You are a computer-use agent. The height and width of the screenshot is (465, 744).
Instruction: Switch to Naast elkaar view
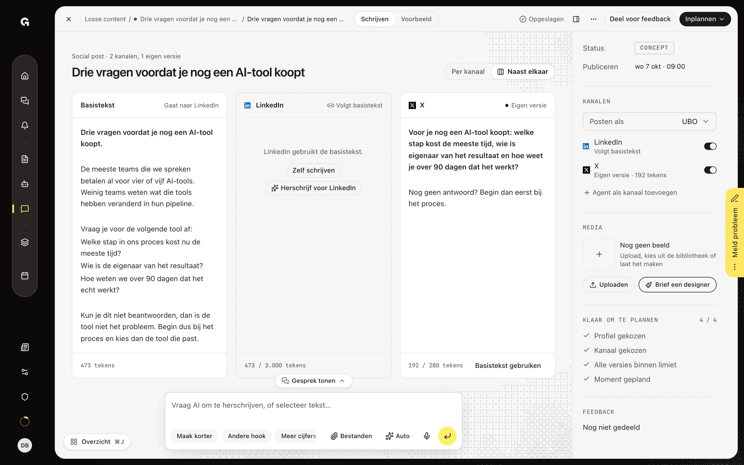(x=523, y=72)
